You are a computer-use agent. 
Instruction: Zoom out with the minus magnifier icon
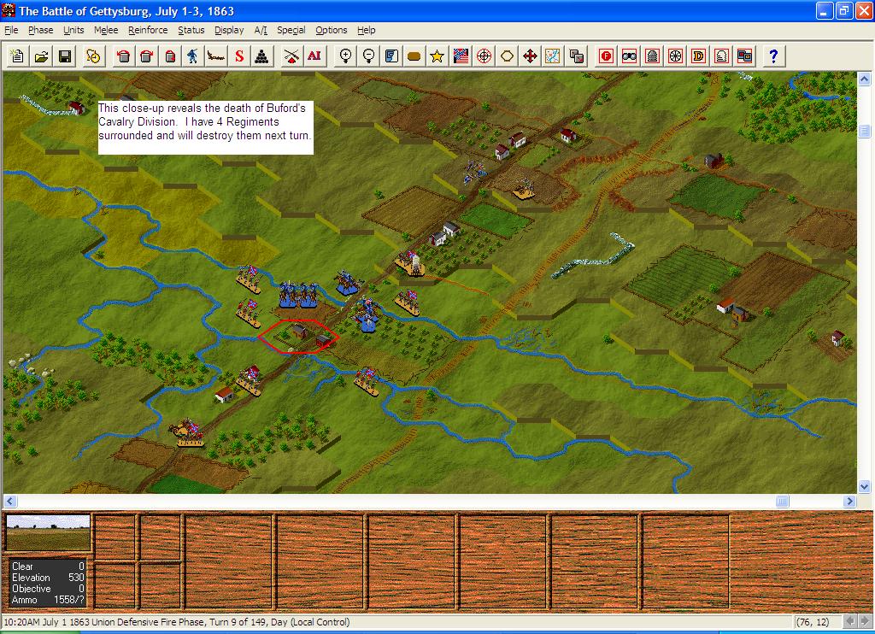pos(368,56)
